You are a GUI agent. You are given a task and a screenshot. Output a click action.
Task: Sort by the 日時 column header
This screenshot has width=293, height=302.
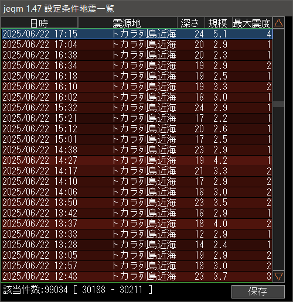pos(39,23)
